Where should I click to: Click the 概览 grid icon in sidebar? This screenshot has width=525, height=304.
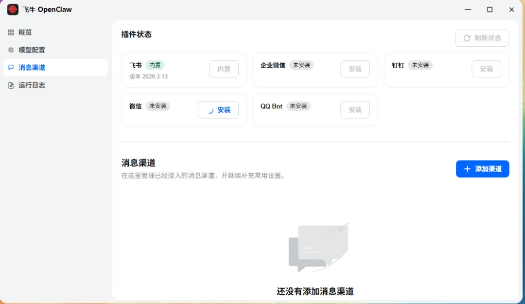pos(11,32)
